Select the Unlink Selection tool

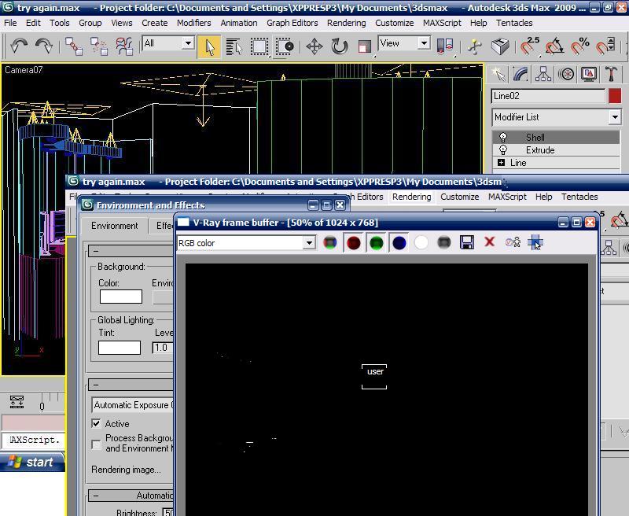point(99,46)
